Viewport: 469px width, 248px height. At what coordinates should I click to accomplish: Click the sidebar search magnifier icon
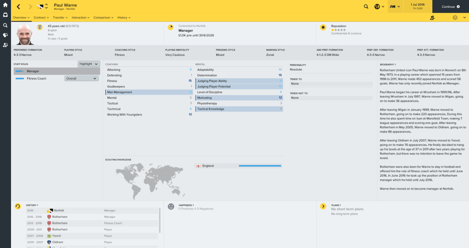pyautogui.click(x=5, y=25)
